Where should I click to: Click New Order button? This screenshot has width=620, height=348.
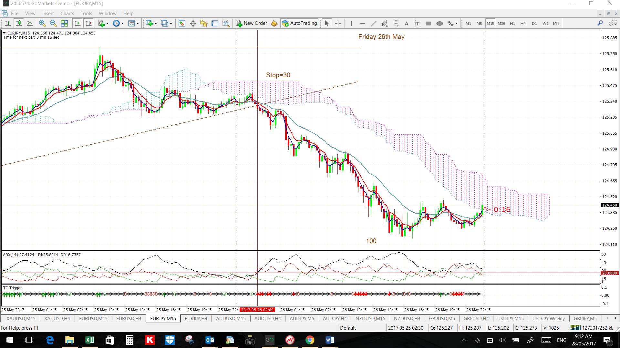[x=252, y=23]
